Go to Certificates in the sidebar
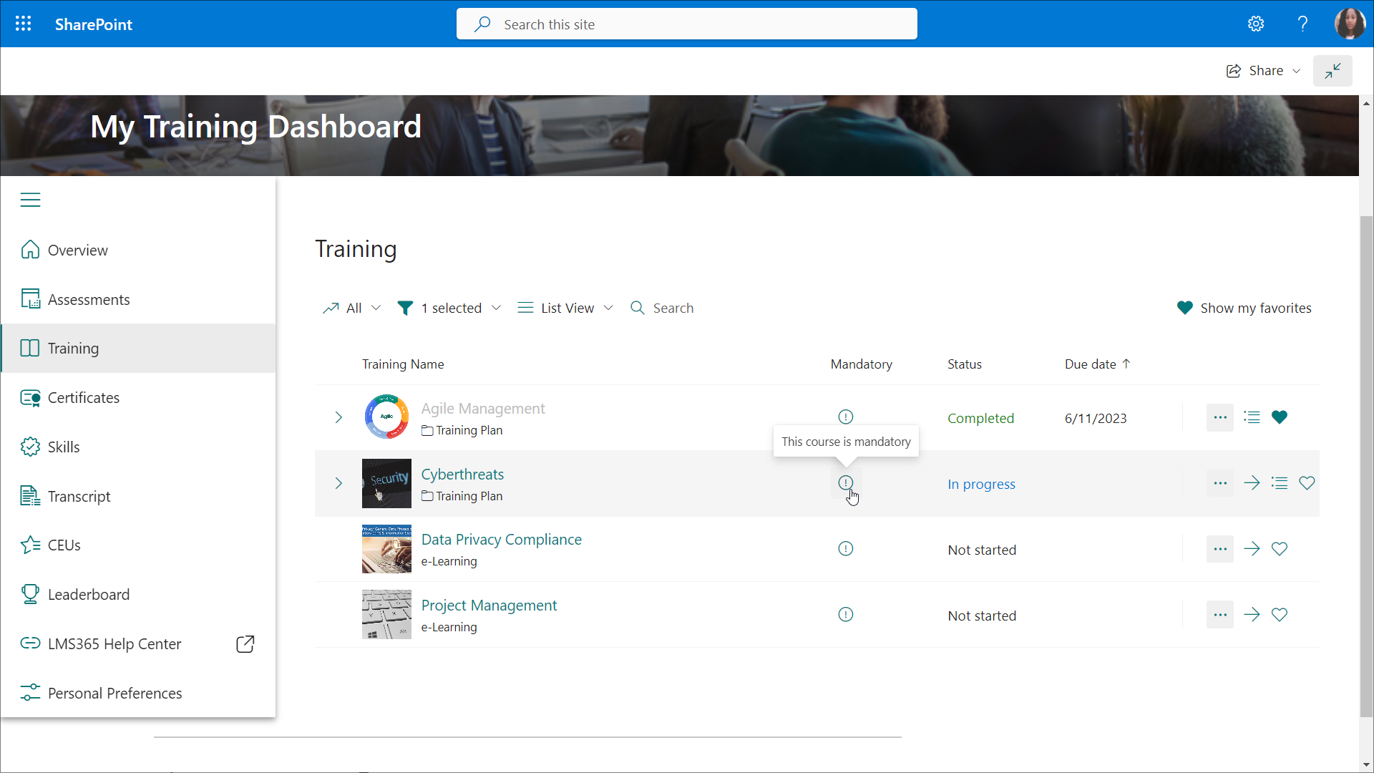The width and height of the screenshot is (1374, 773). [83, 398]
